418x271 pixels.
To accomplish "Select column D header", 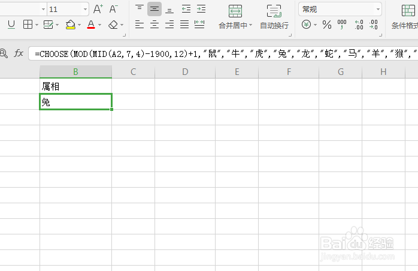I will tap(185, 71).
